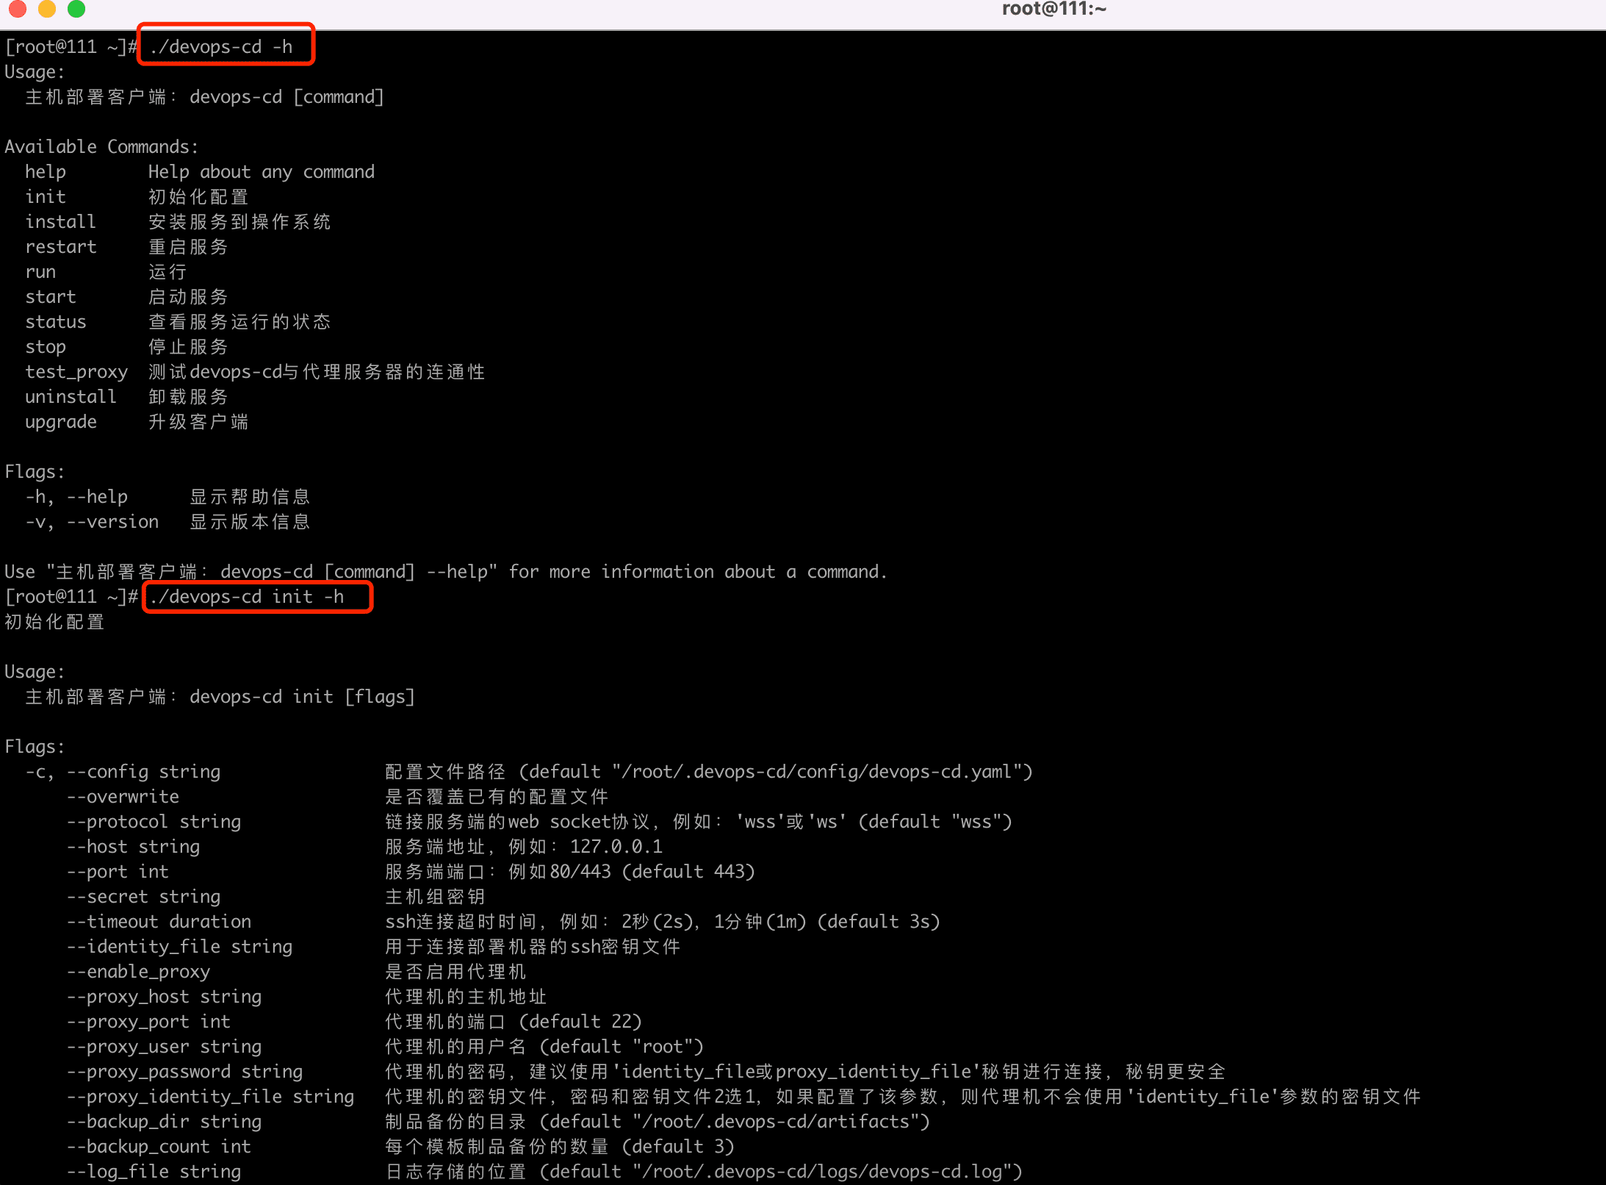Click the default config yaml path
This screenshot has height=1185, width=1606.
tap(817, 772)
